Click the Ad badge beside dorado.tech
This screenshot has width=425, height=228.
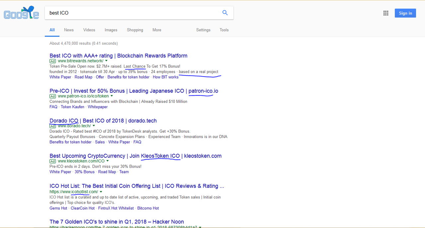coord(52,126)
